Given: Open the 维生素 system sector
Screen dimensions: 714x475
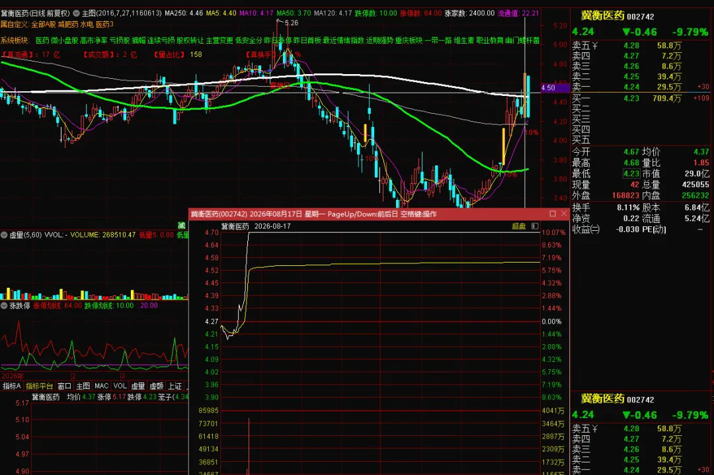Looking at the screenshot, I should click(x=464, y=40).
